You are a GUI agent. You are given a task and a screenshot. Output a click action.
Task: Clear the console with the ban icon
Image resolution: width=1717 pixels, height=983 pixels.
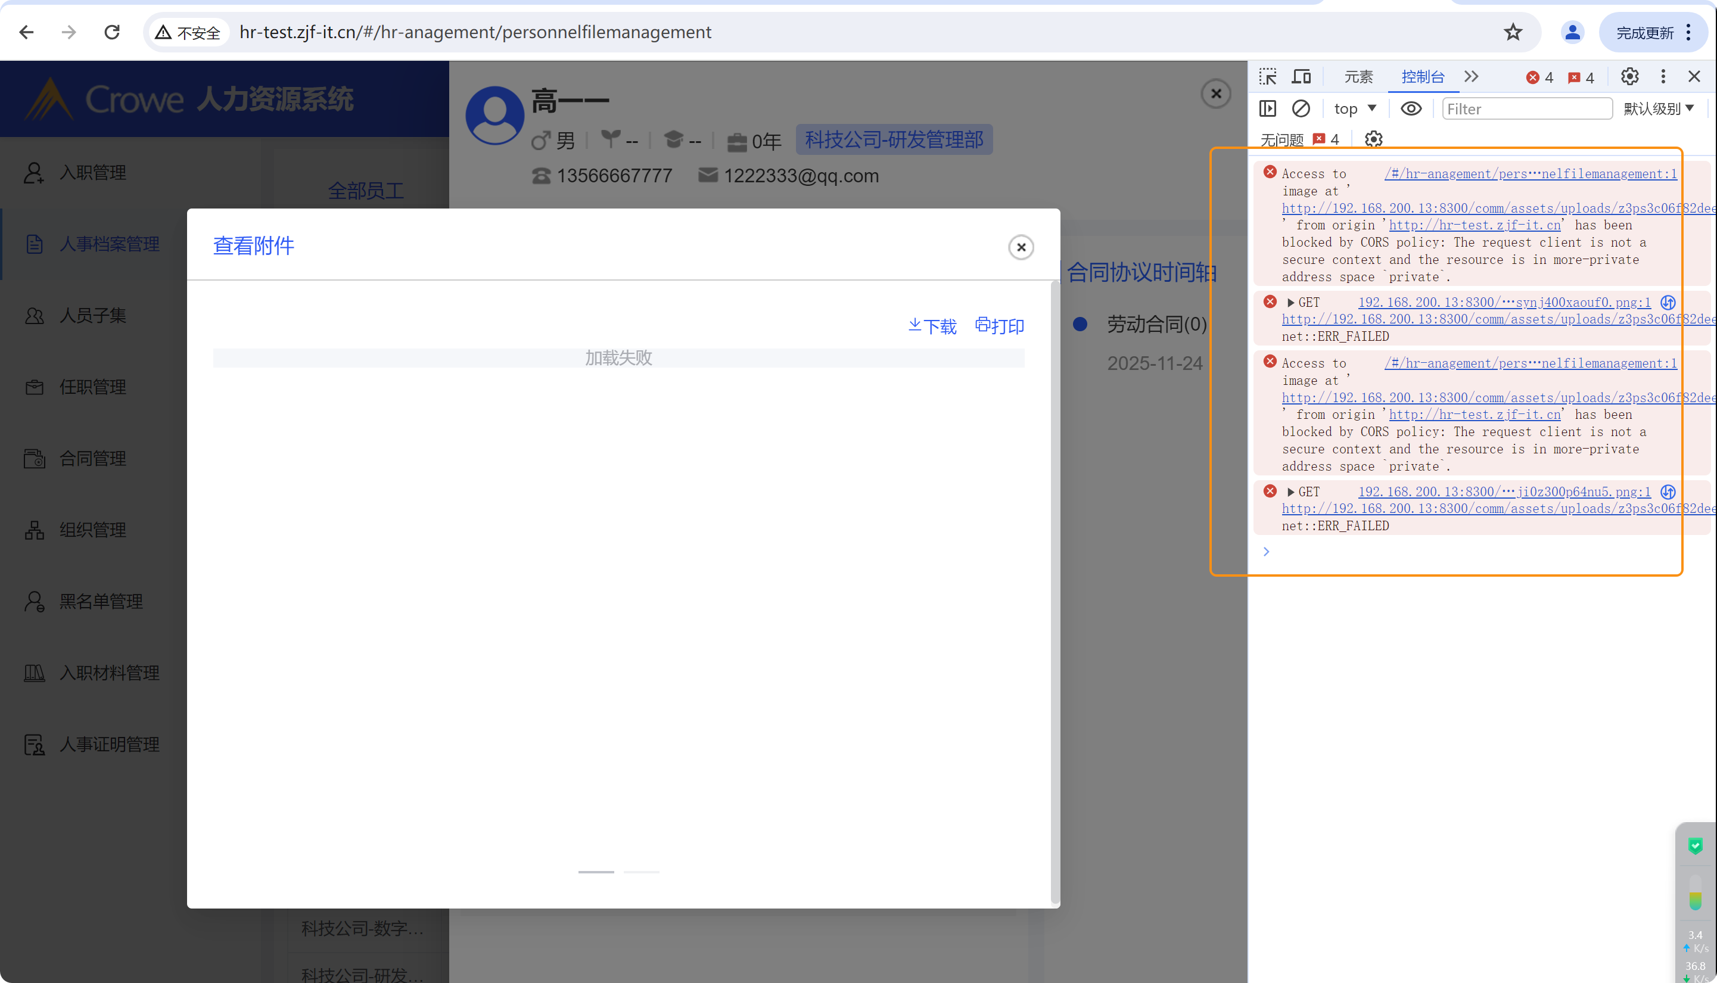click(1301, 108)
